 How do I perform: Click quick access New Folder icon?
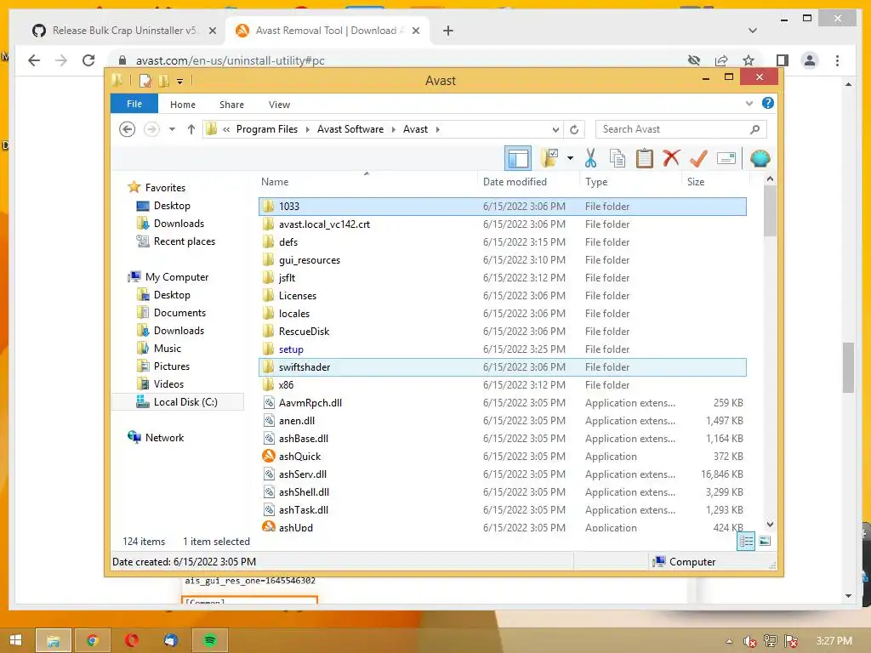click(164, 81)
